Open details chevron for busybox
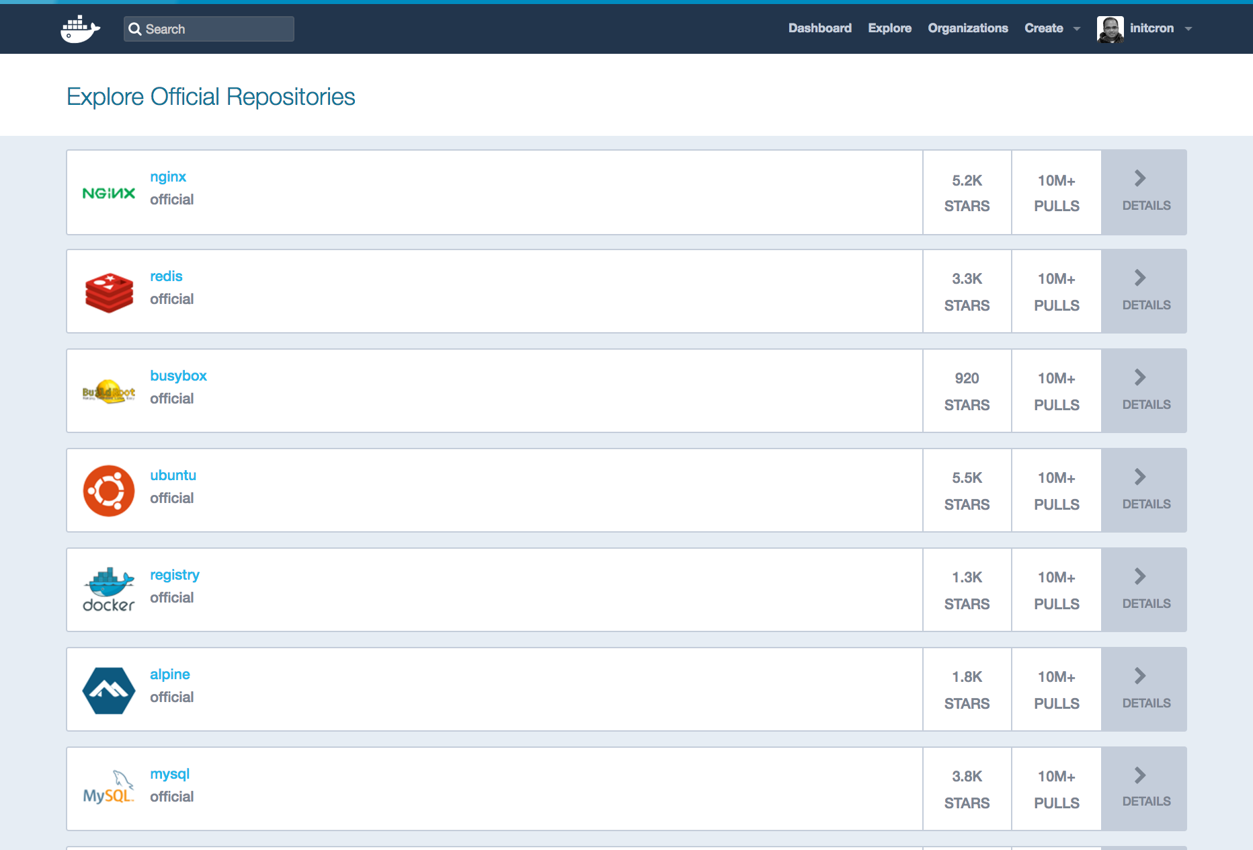Viewport: 1253px width, 850px height. 1140,377
